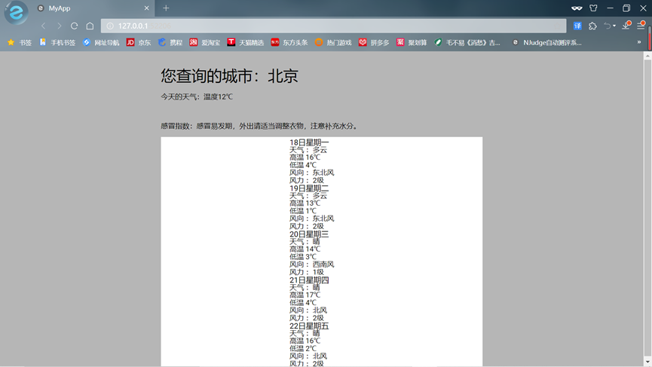Click 风向：西南风 line
This screenshot has width=652, height=367.
click(x=312, y=265)
